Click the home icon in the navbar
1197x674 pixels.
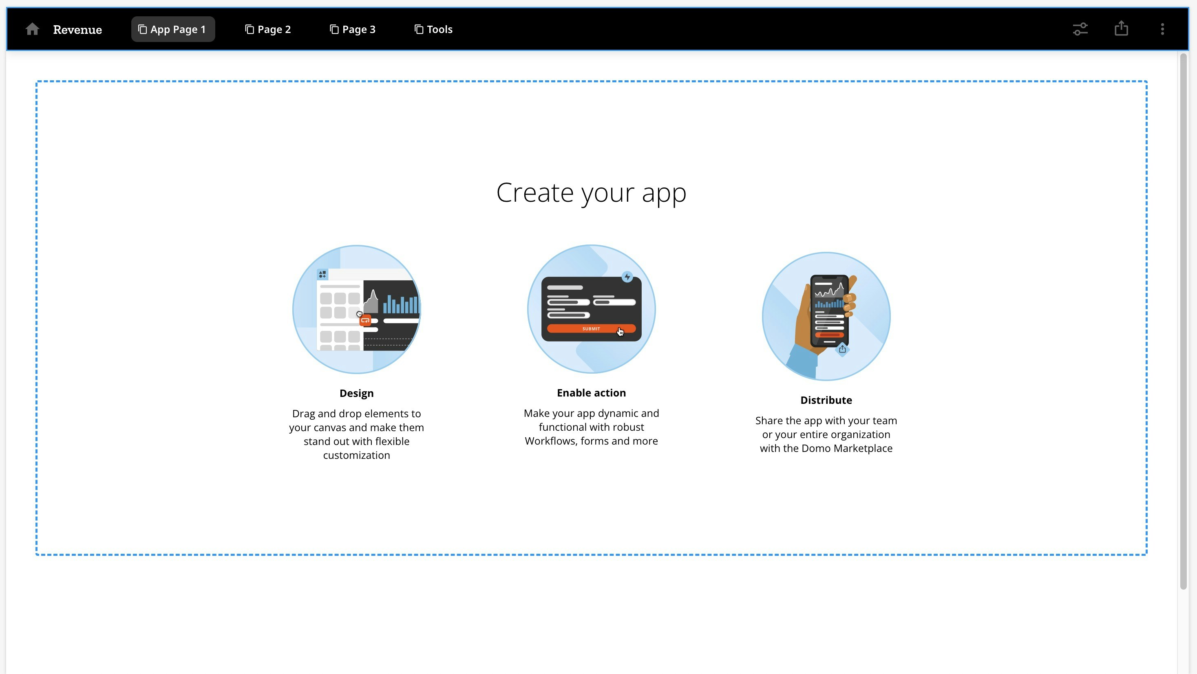tap(32, 29)
